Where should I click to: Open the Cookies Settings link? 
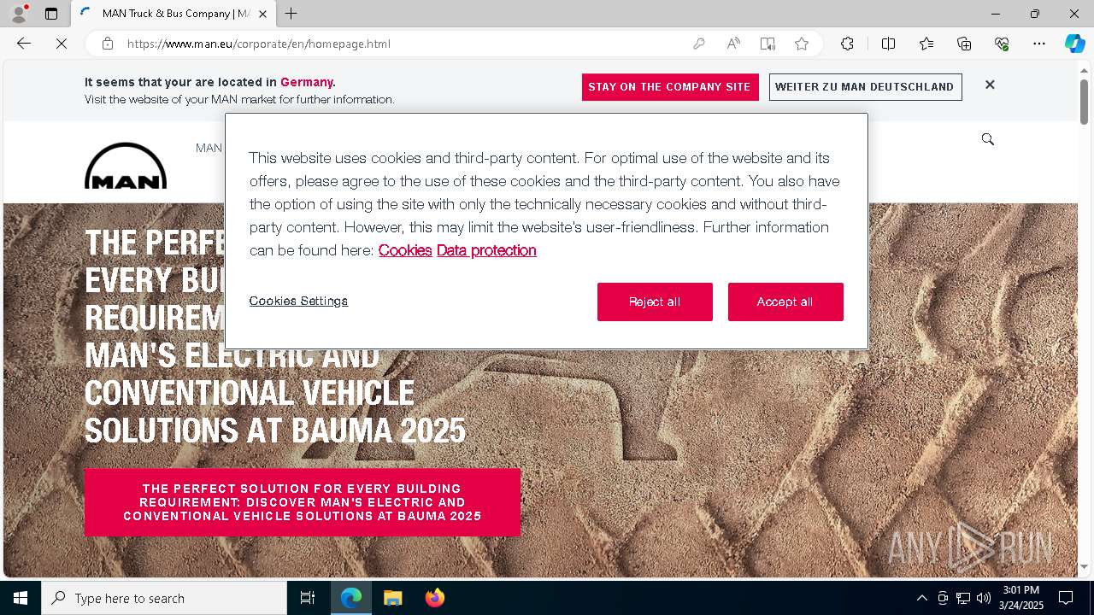298,301
